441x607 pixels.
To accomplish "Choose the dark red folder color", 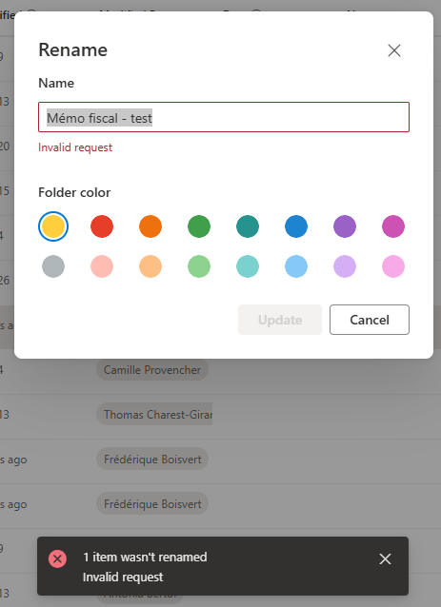I will point(102,226).
